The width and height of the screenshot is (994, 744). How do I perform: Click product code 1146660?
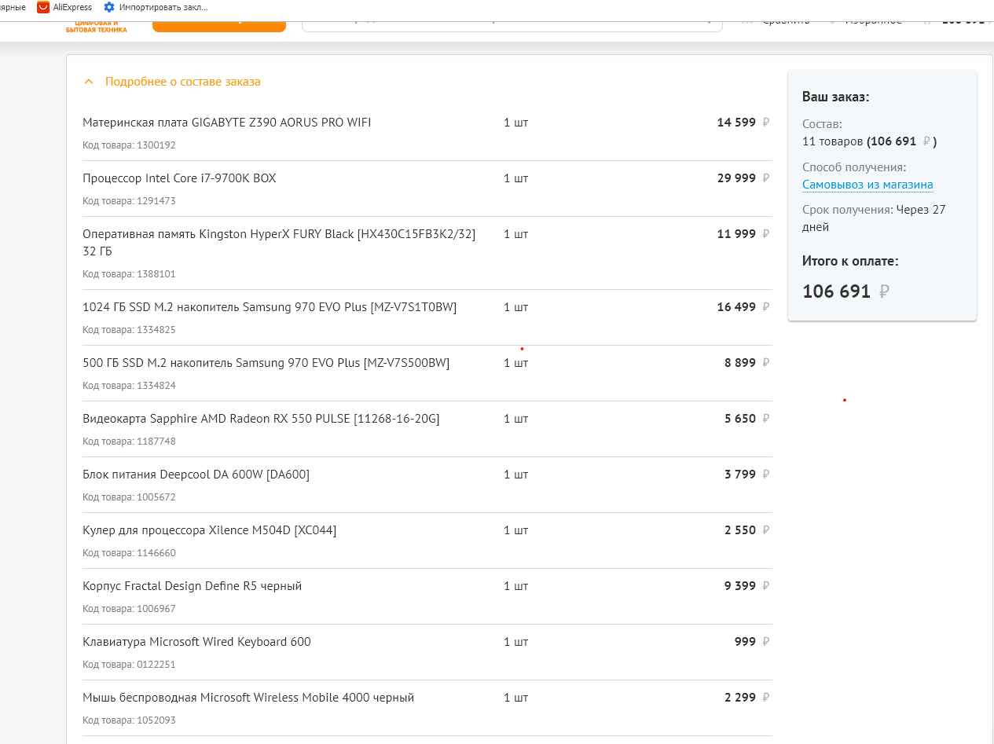129,553
